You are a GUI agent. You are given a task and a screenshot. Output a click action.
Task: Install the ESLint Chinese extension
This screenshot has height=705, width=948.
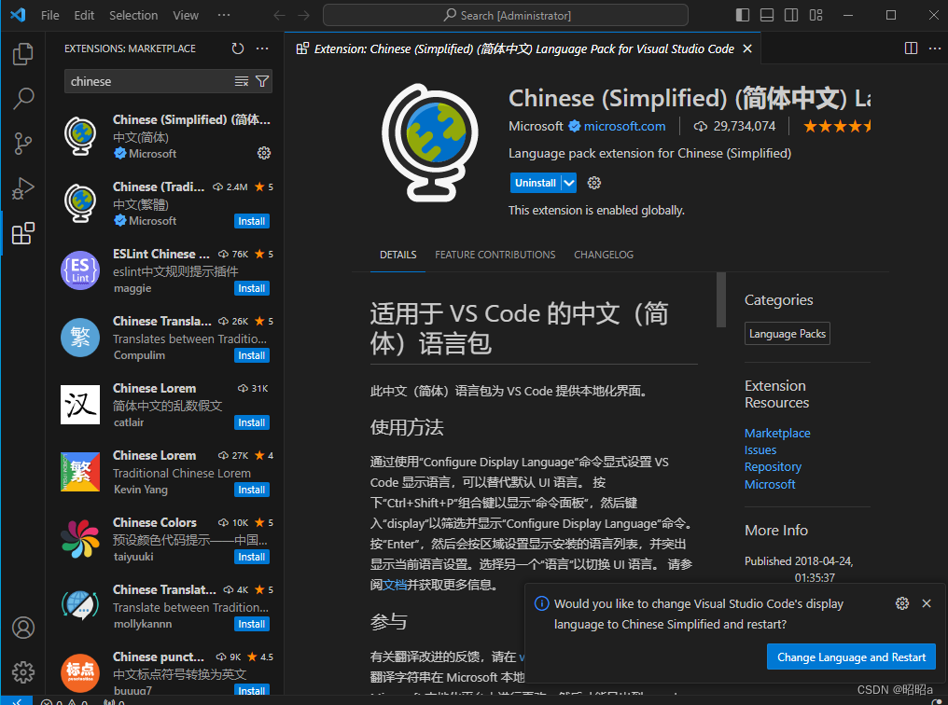pos(252,288)
